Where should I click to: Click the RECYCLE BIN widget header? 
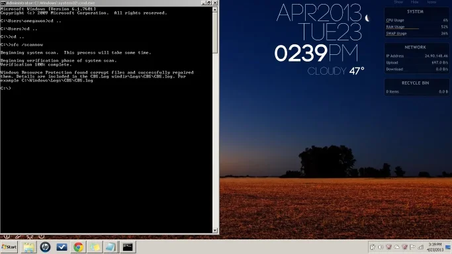point(415,83)
